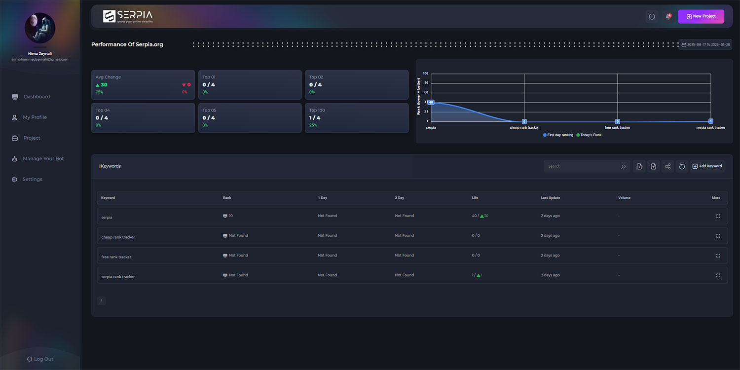Click the refresh icon in the Keywords toolbar
The height and width of the screenshot is (370, 740).
point(682,167)
